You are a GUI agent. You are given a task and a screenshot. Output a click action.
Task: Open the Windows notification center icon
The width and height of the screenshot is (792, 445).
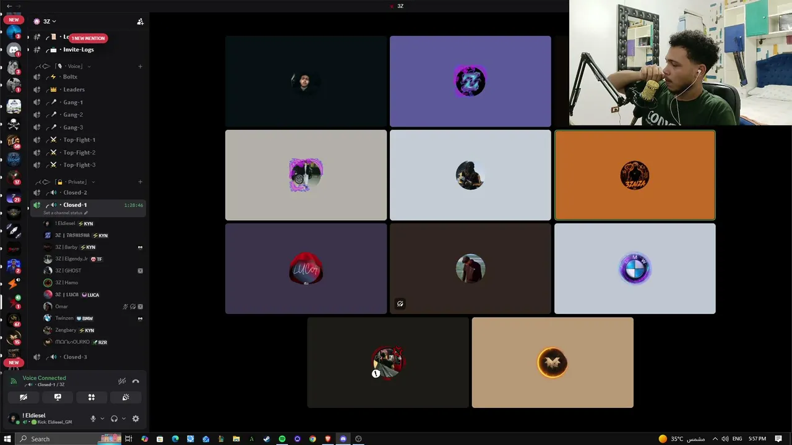tap(778, 439)
